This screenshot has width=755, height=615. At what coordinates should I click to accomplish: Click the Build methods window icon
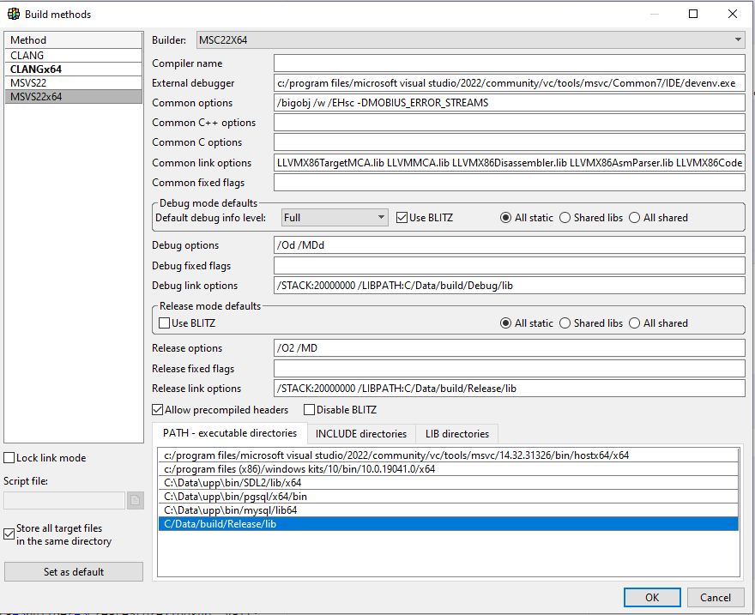pos(13,14)
